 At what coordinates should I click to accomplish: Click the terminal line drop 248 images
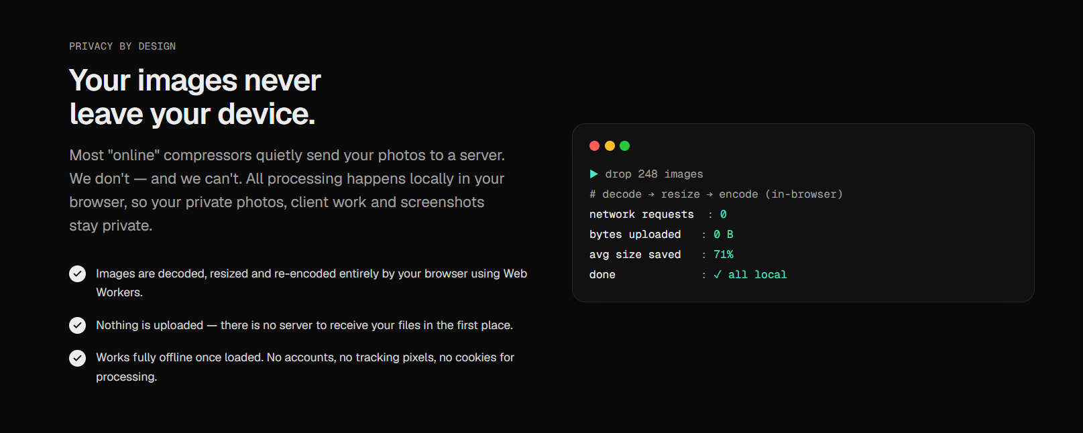(x=654, y=174)
